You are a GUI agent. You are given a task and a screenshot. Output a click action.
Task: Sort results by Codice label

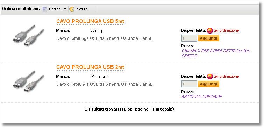point(55,9)
